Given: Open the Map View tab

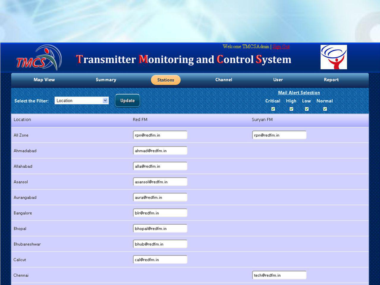Looking at the screenshot, I should tap(44, 80).
